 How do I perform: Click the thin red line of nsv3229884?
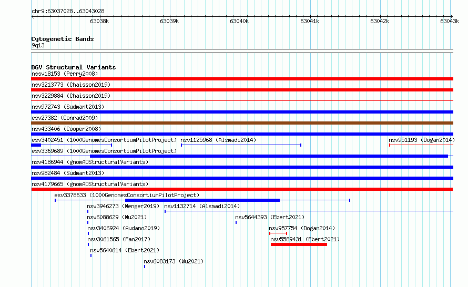[x=242, y=101]
